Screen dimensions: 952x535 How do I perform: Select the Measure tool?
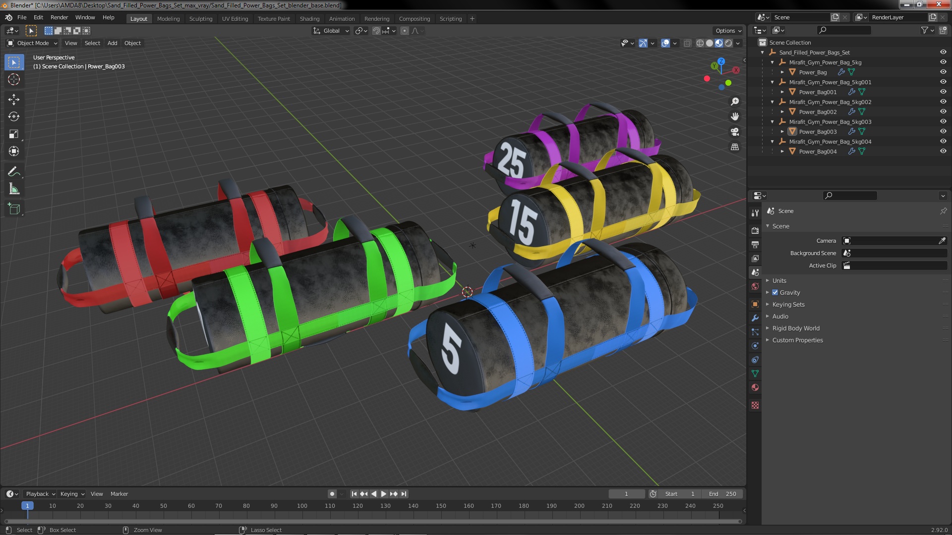click(14, 189)
